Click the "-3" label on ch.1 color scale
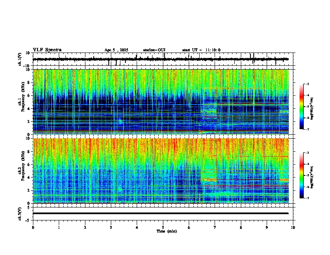The height and width of the screenshot is (255, 330). pyautogui.click(x=307, y=84)
